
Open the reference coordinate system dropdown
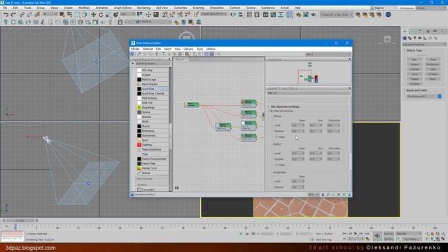click(x=127, y=14)
